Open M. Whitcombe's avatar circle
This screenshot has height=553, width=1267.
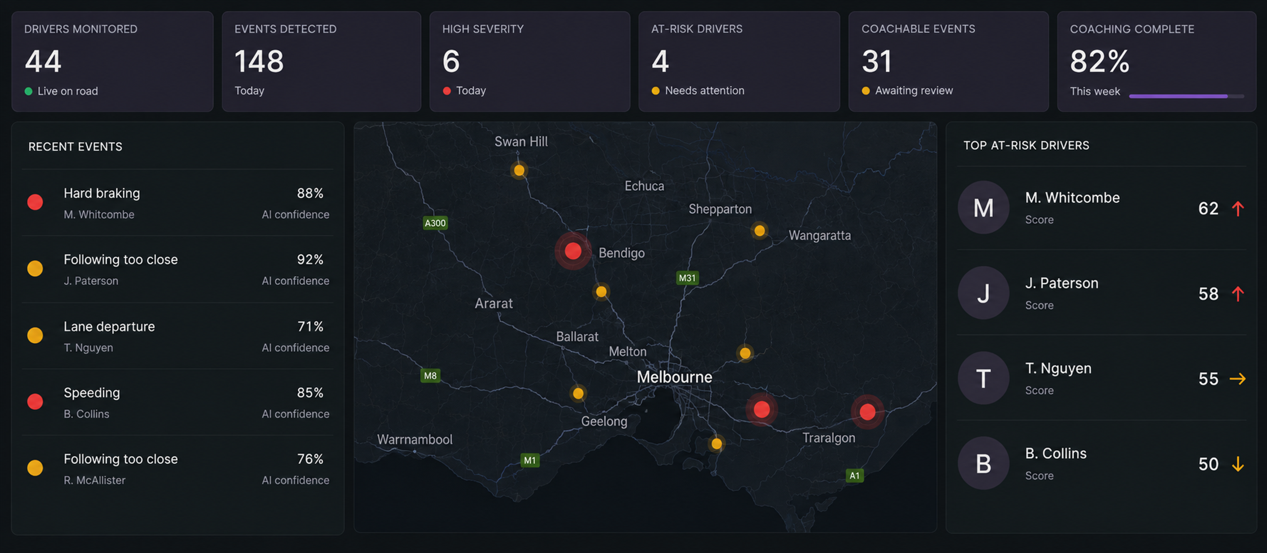(x=983, y=207)
